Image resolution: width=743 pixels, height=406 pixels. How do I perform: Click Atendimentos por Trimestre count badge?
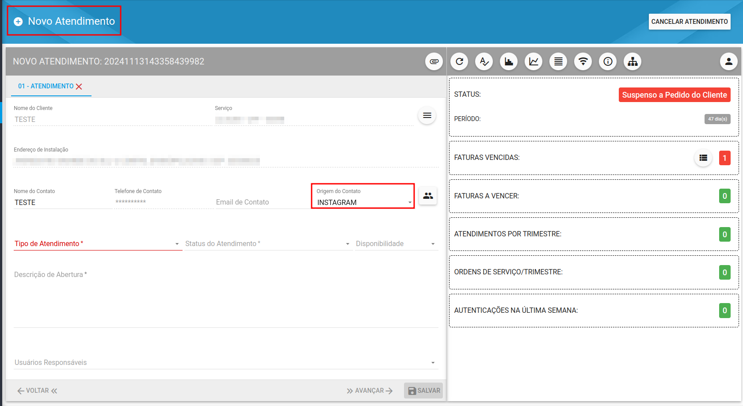(725, 234)
